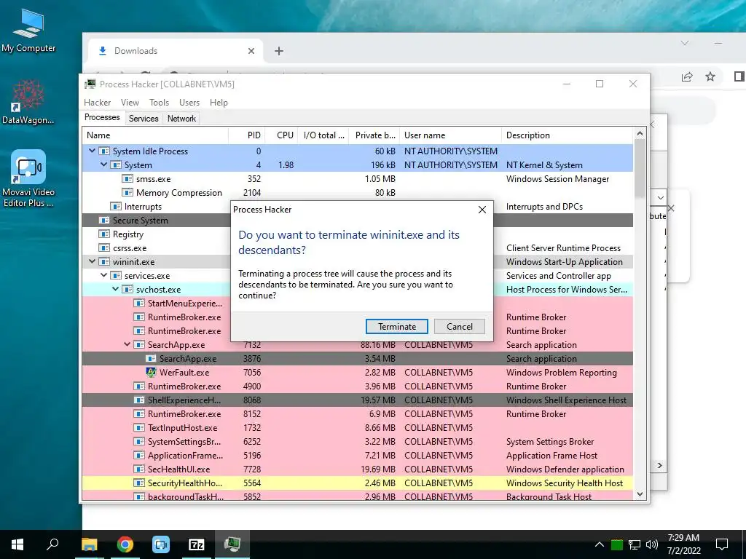This screenshot has width=746, height=559.
Task: Switch to the Services tab
Action: coord(144,119)
